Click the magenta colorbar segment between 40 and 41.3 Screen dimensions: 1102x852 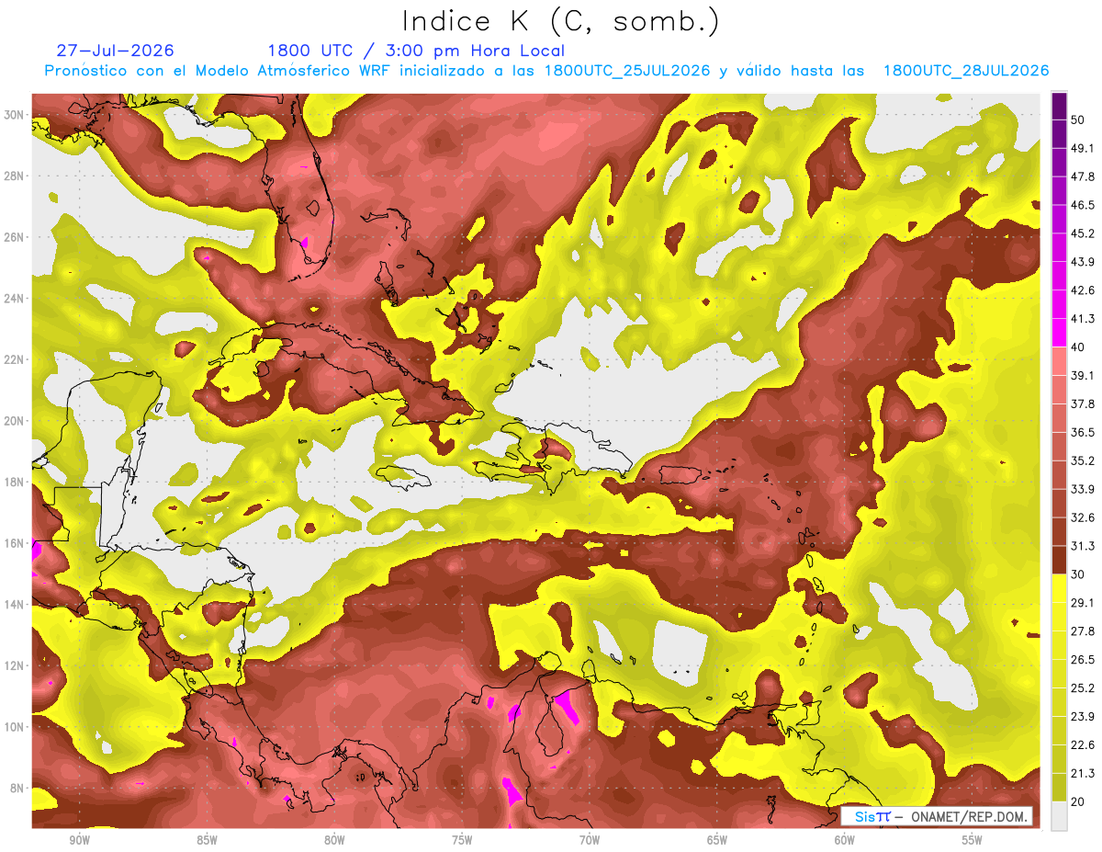(x=1059, y=333)
